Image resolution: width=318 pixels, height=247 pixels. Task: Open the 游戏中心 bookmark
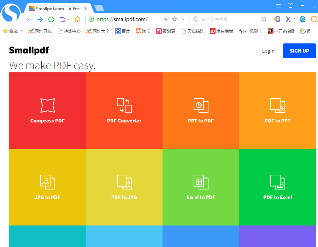(x=69, y=31)
